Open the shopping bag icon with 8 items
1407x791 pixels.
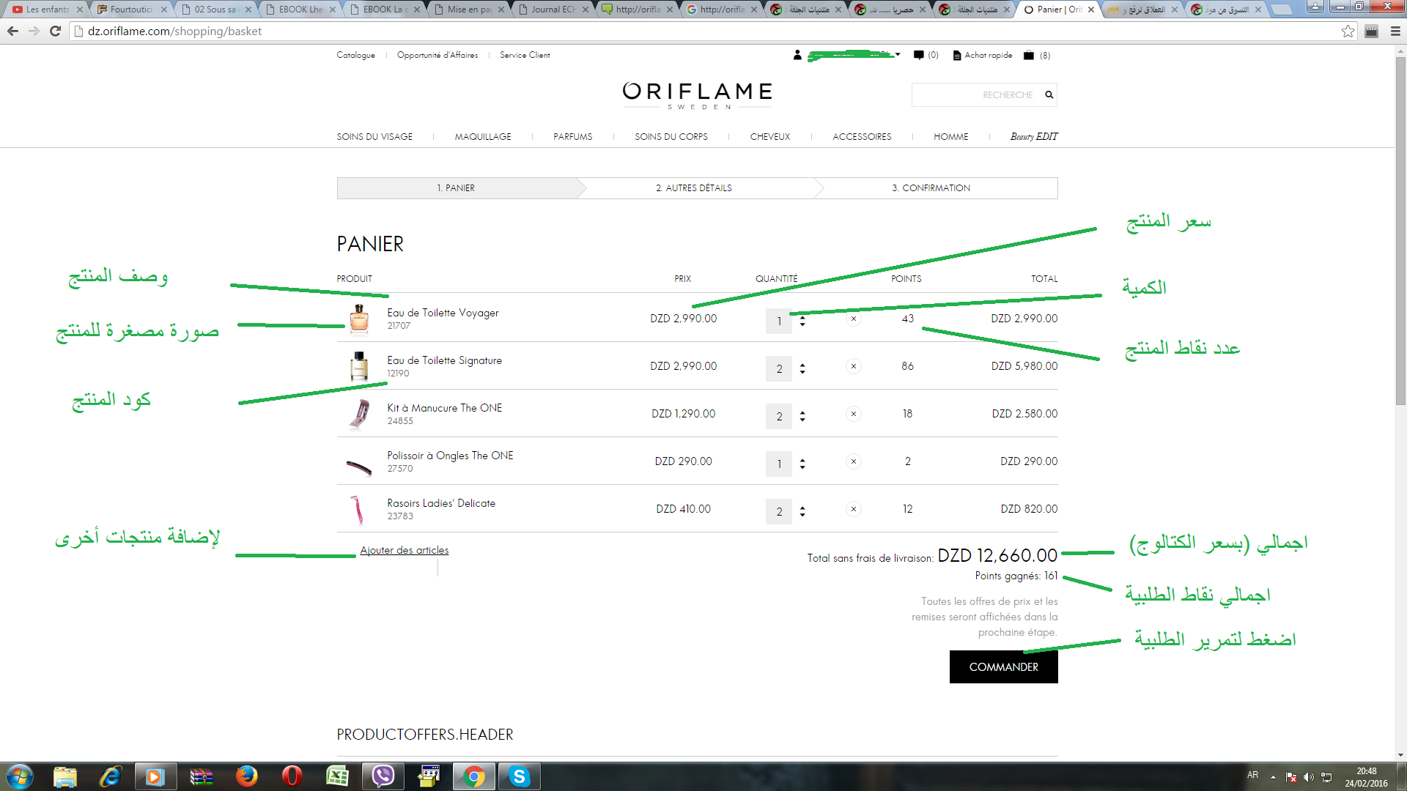pyautogui.click(x=1029, y=55)
